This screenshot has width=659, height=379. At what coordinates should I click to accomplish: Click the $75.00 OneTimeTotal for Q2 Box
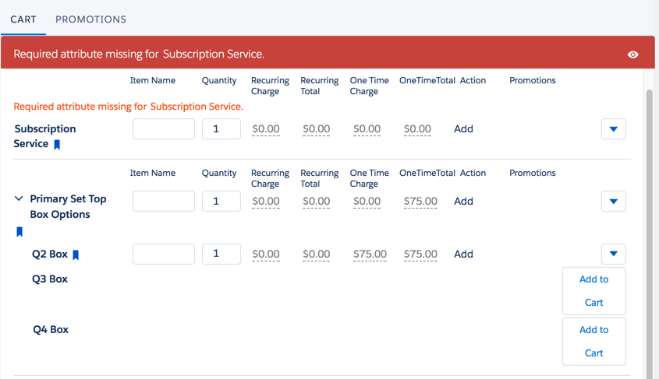420,254
